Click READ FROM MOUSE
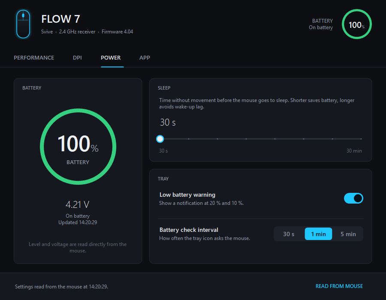 point(339,286)
